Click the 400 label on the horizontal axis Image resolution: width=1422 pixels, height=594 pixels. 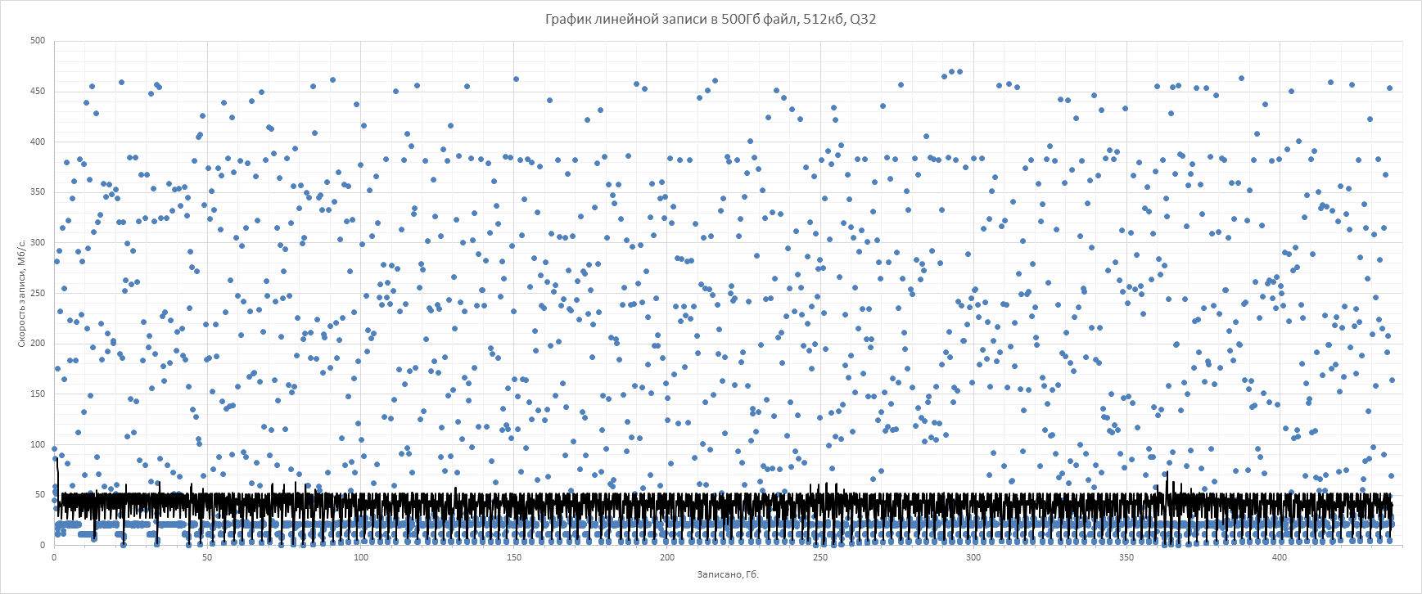tap(1280, 558)
